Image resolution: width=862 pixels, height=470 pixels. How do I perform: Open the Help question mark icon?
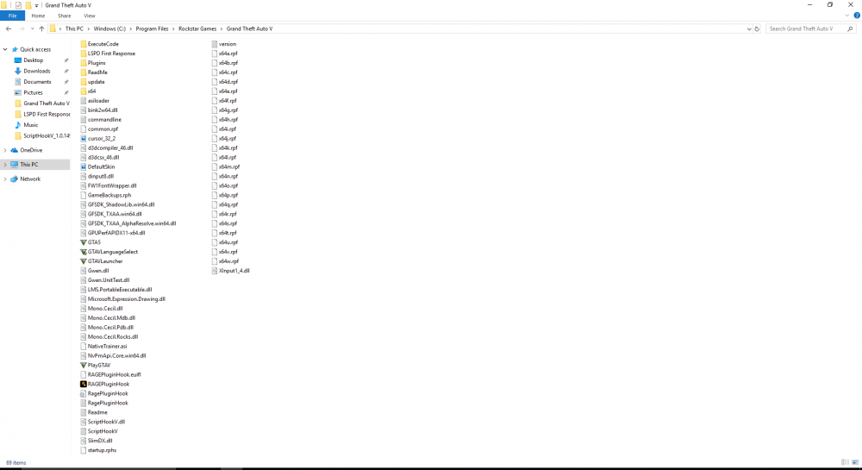click(857, 16)
